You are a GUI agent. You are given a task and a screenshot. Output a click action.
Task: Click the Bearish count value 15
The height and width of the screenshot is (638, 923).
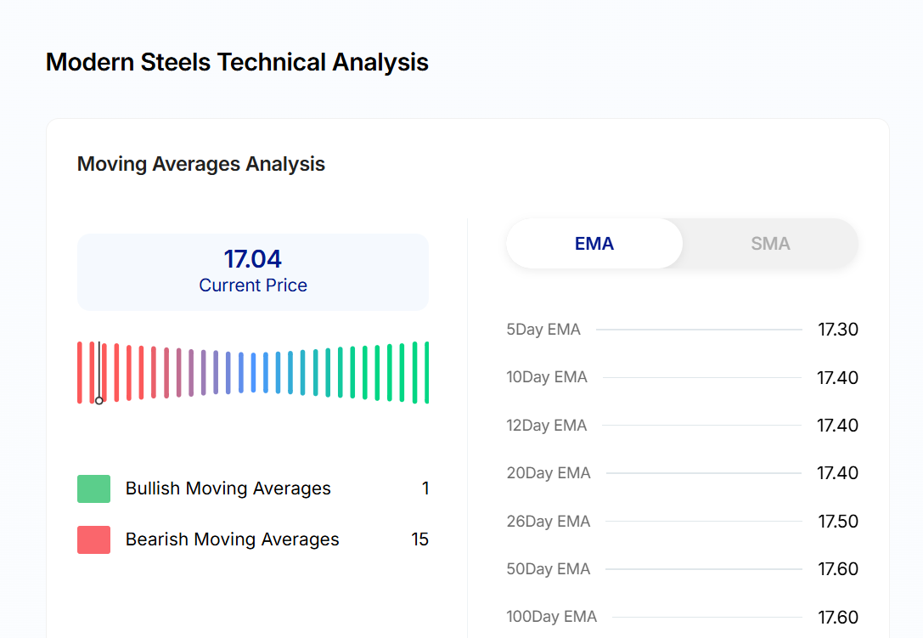(x=419, y=539)
